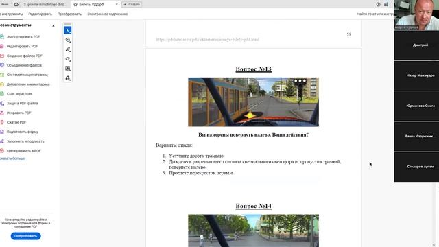Open Подготовить форму tool
The width and height of the screenshot is (439, 247).
pos(23,132)
